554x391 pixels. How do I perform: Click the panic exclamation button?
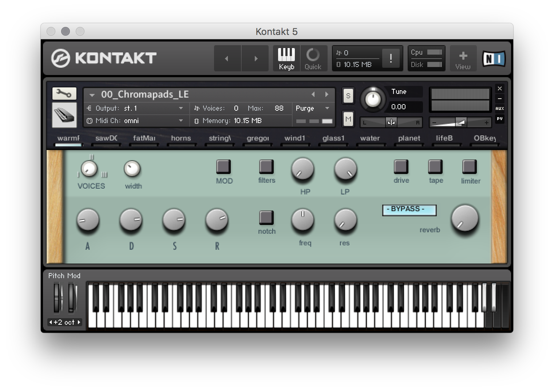391,58
